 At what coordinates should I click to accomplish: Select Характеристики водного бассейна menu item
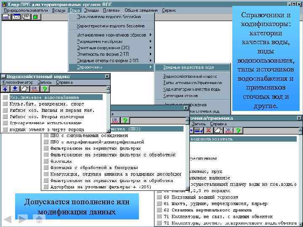click(x=112, y=26)
